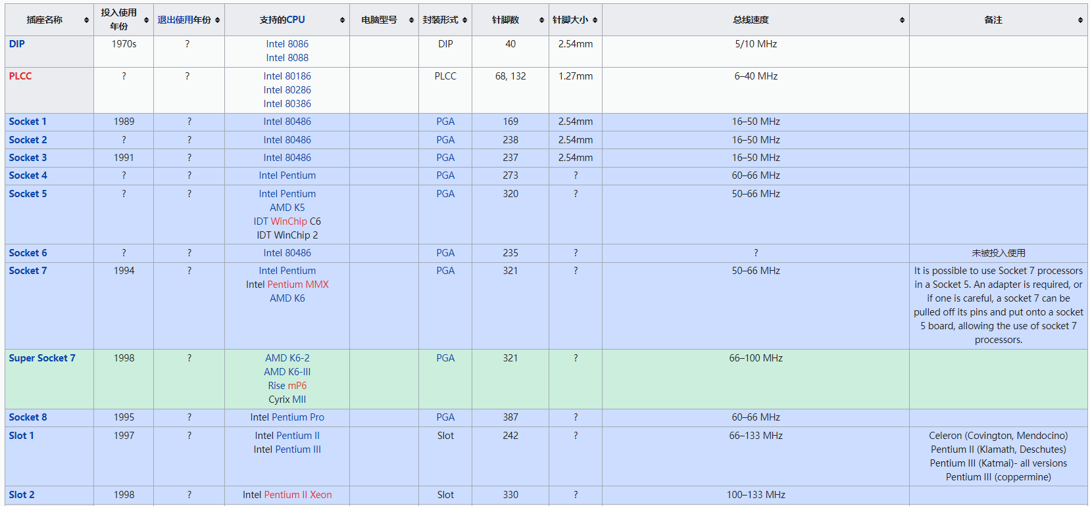Screen dimensions: 1090x506
Task: Select the 100–133 MHz bus speed cell
Action: tap(756, 495)
